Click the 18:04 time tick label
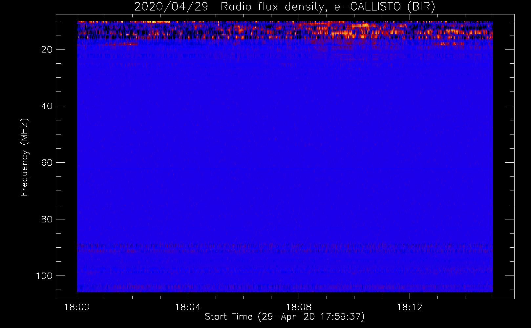This screenshot has height=328, width=531. pyautogui.click(x=188, y=307)
